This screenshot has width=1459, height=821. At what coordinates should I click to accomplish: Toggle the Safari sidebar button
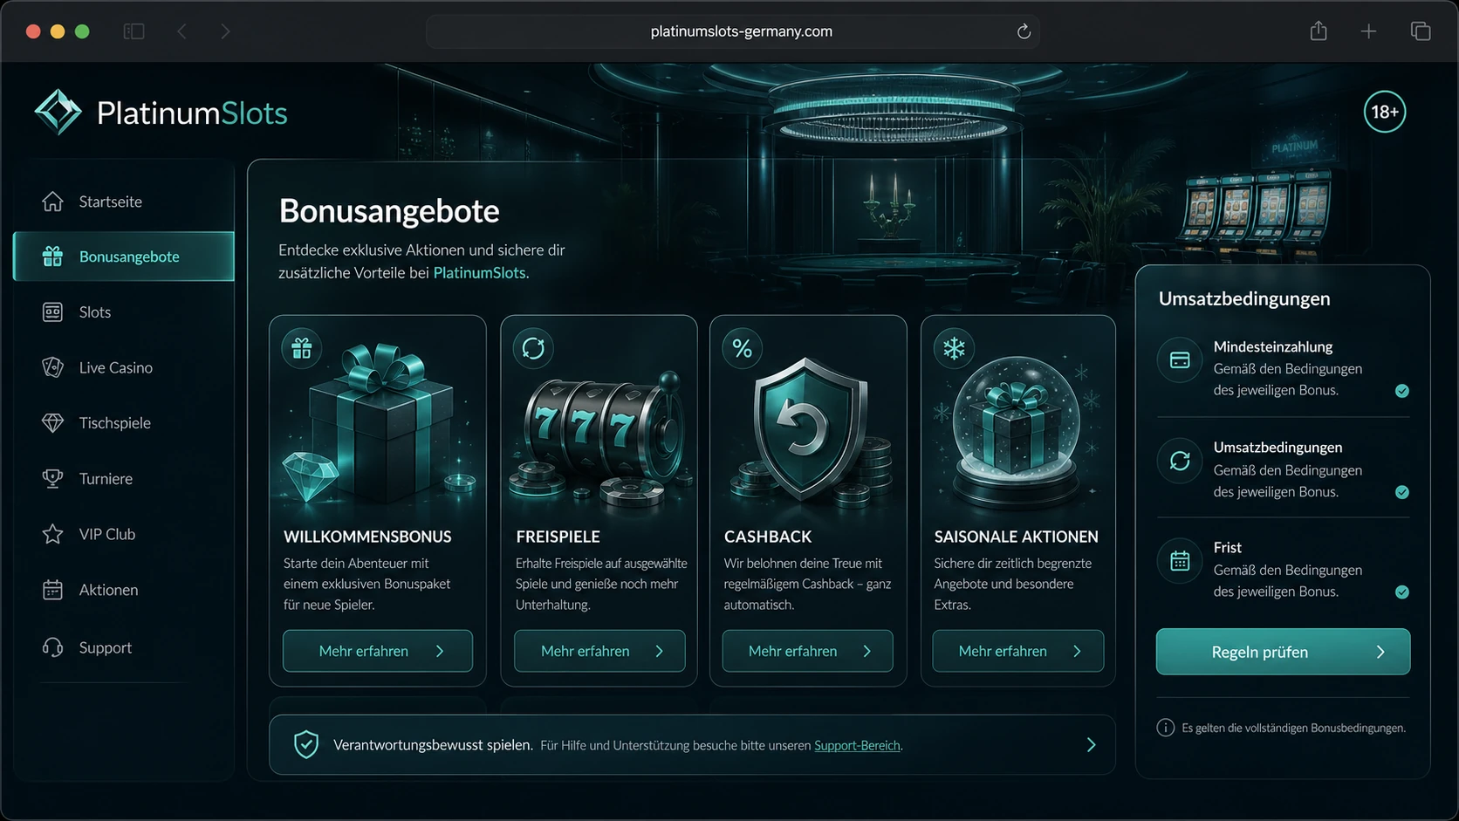(134, 31)
